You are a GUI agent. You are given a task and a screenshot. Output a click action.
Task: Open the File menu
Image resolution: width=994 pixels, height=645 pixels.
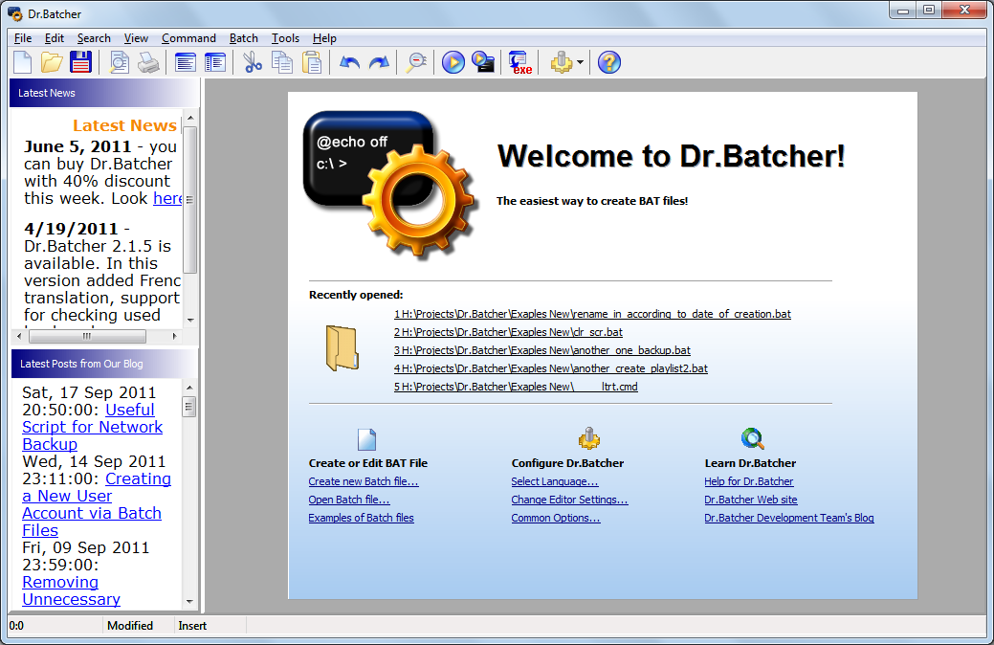point(23,38)
